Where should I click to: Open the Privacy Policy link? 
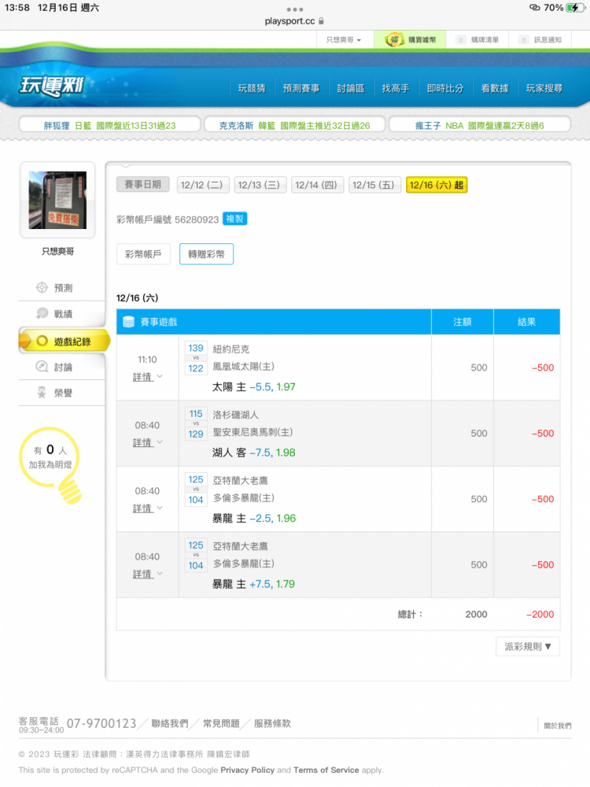coord(247,770)
